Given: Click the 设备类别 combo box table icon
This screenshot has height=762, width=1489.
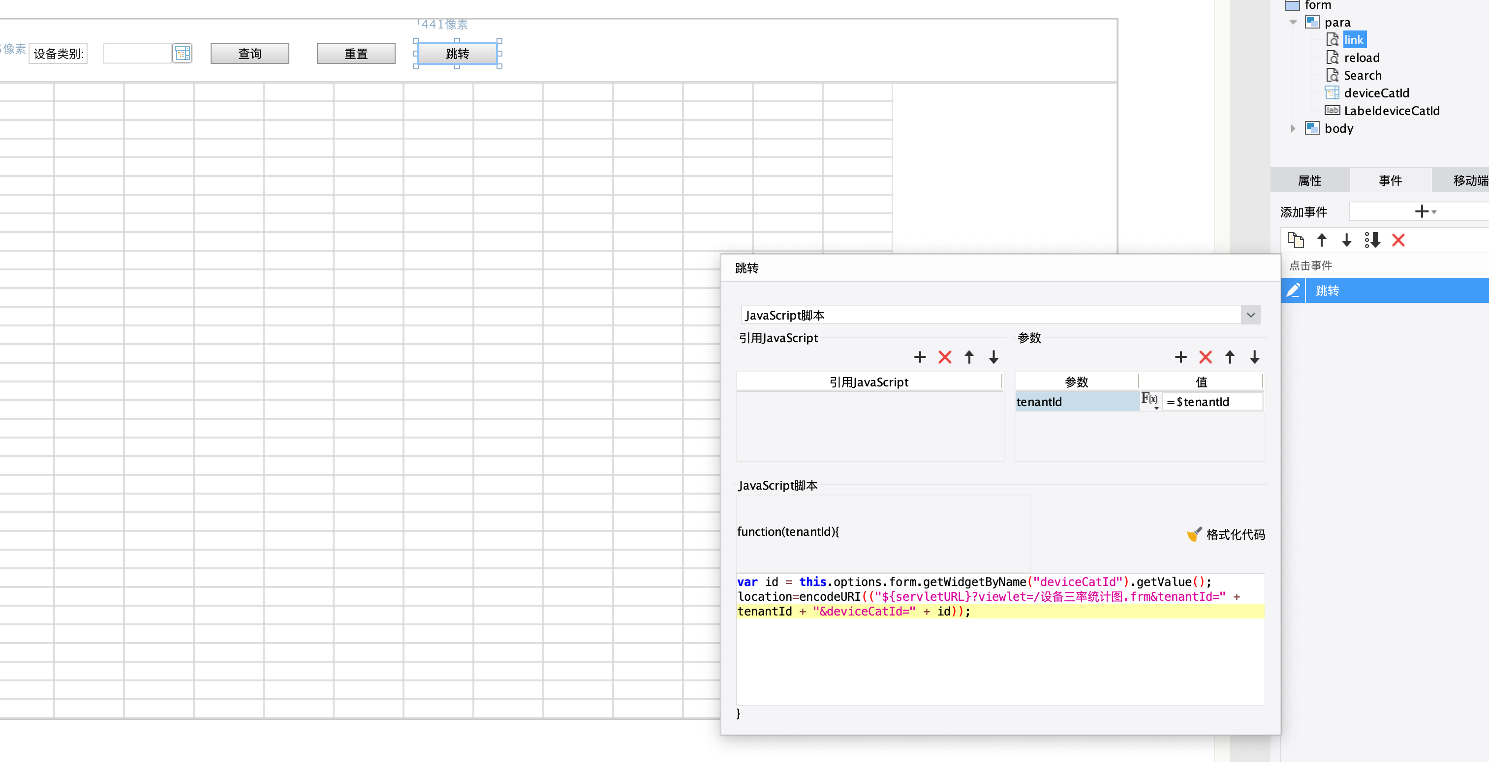Looking at the screenshot, I should pos(183,54).
